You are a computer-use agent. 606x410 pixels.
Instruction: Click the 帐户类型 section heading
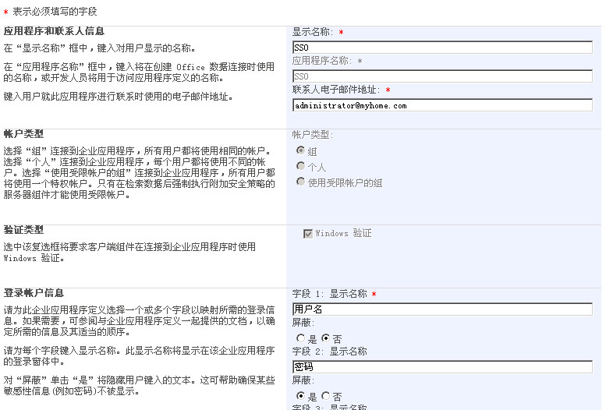click(23, 134)
